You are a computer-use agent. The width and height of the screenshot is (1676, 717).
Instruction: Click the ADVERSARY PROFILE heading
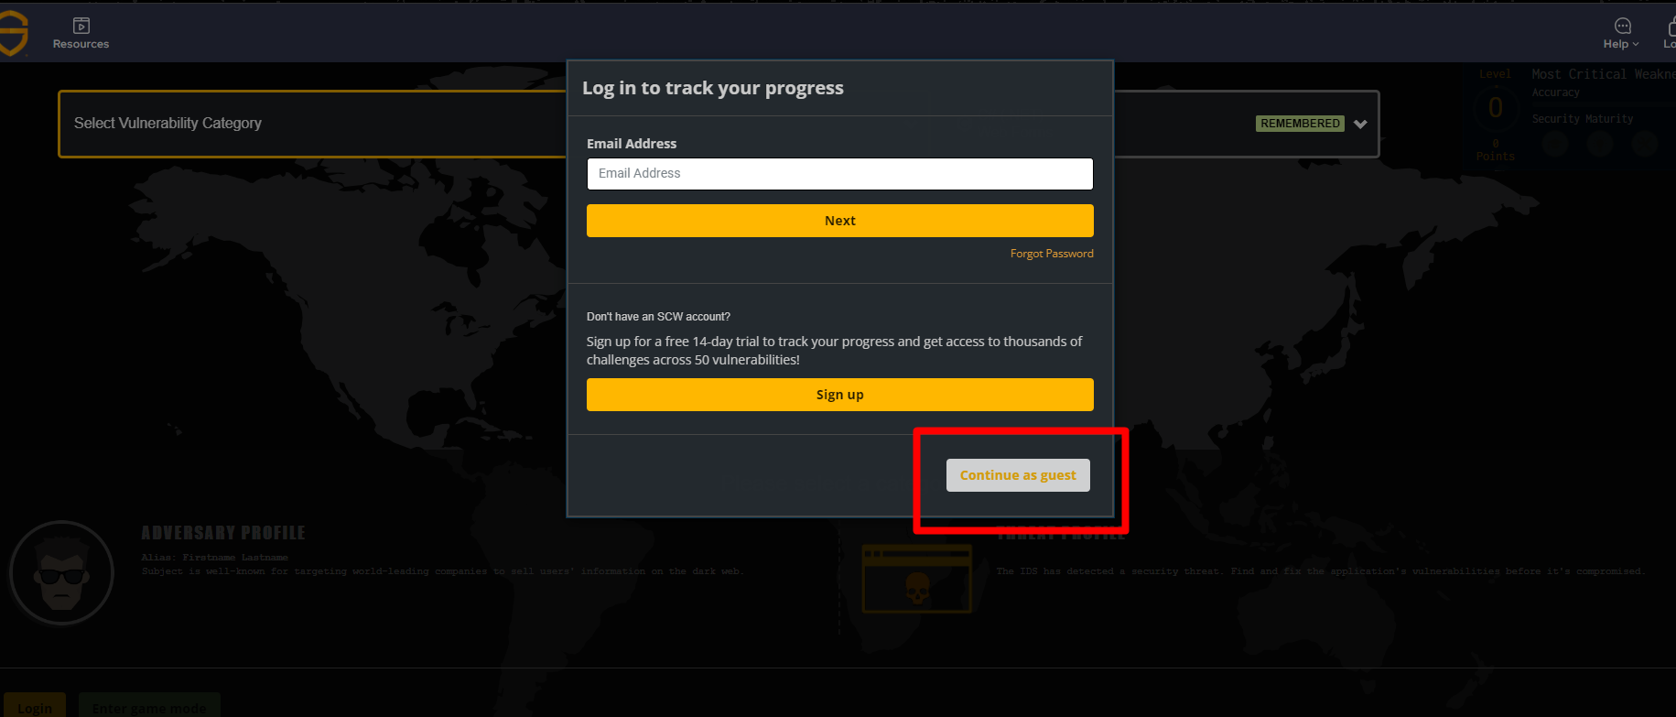coord(223,533)
